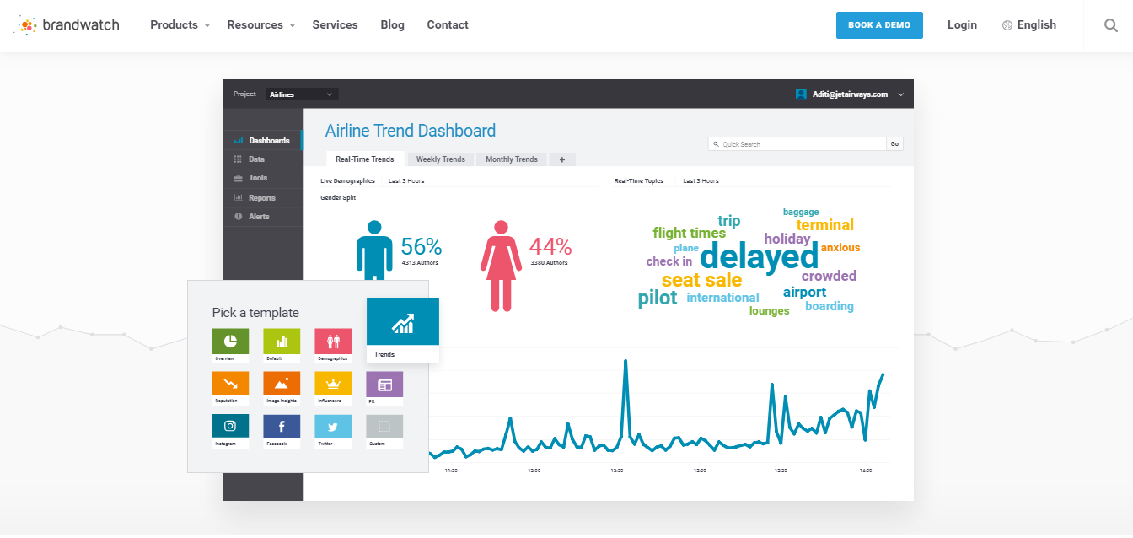Click 'boarding' in the topic cloud
1133x538 pixels.
(830, 306)
